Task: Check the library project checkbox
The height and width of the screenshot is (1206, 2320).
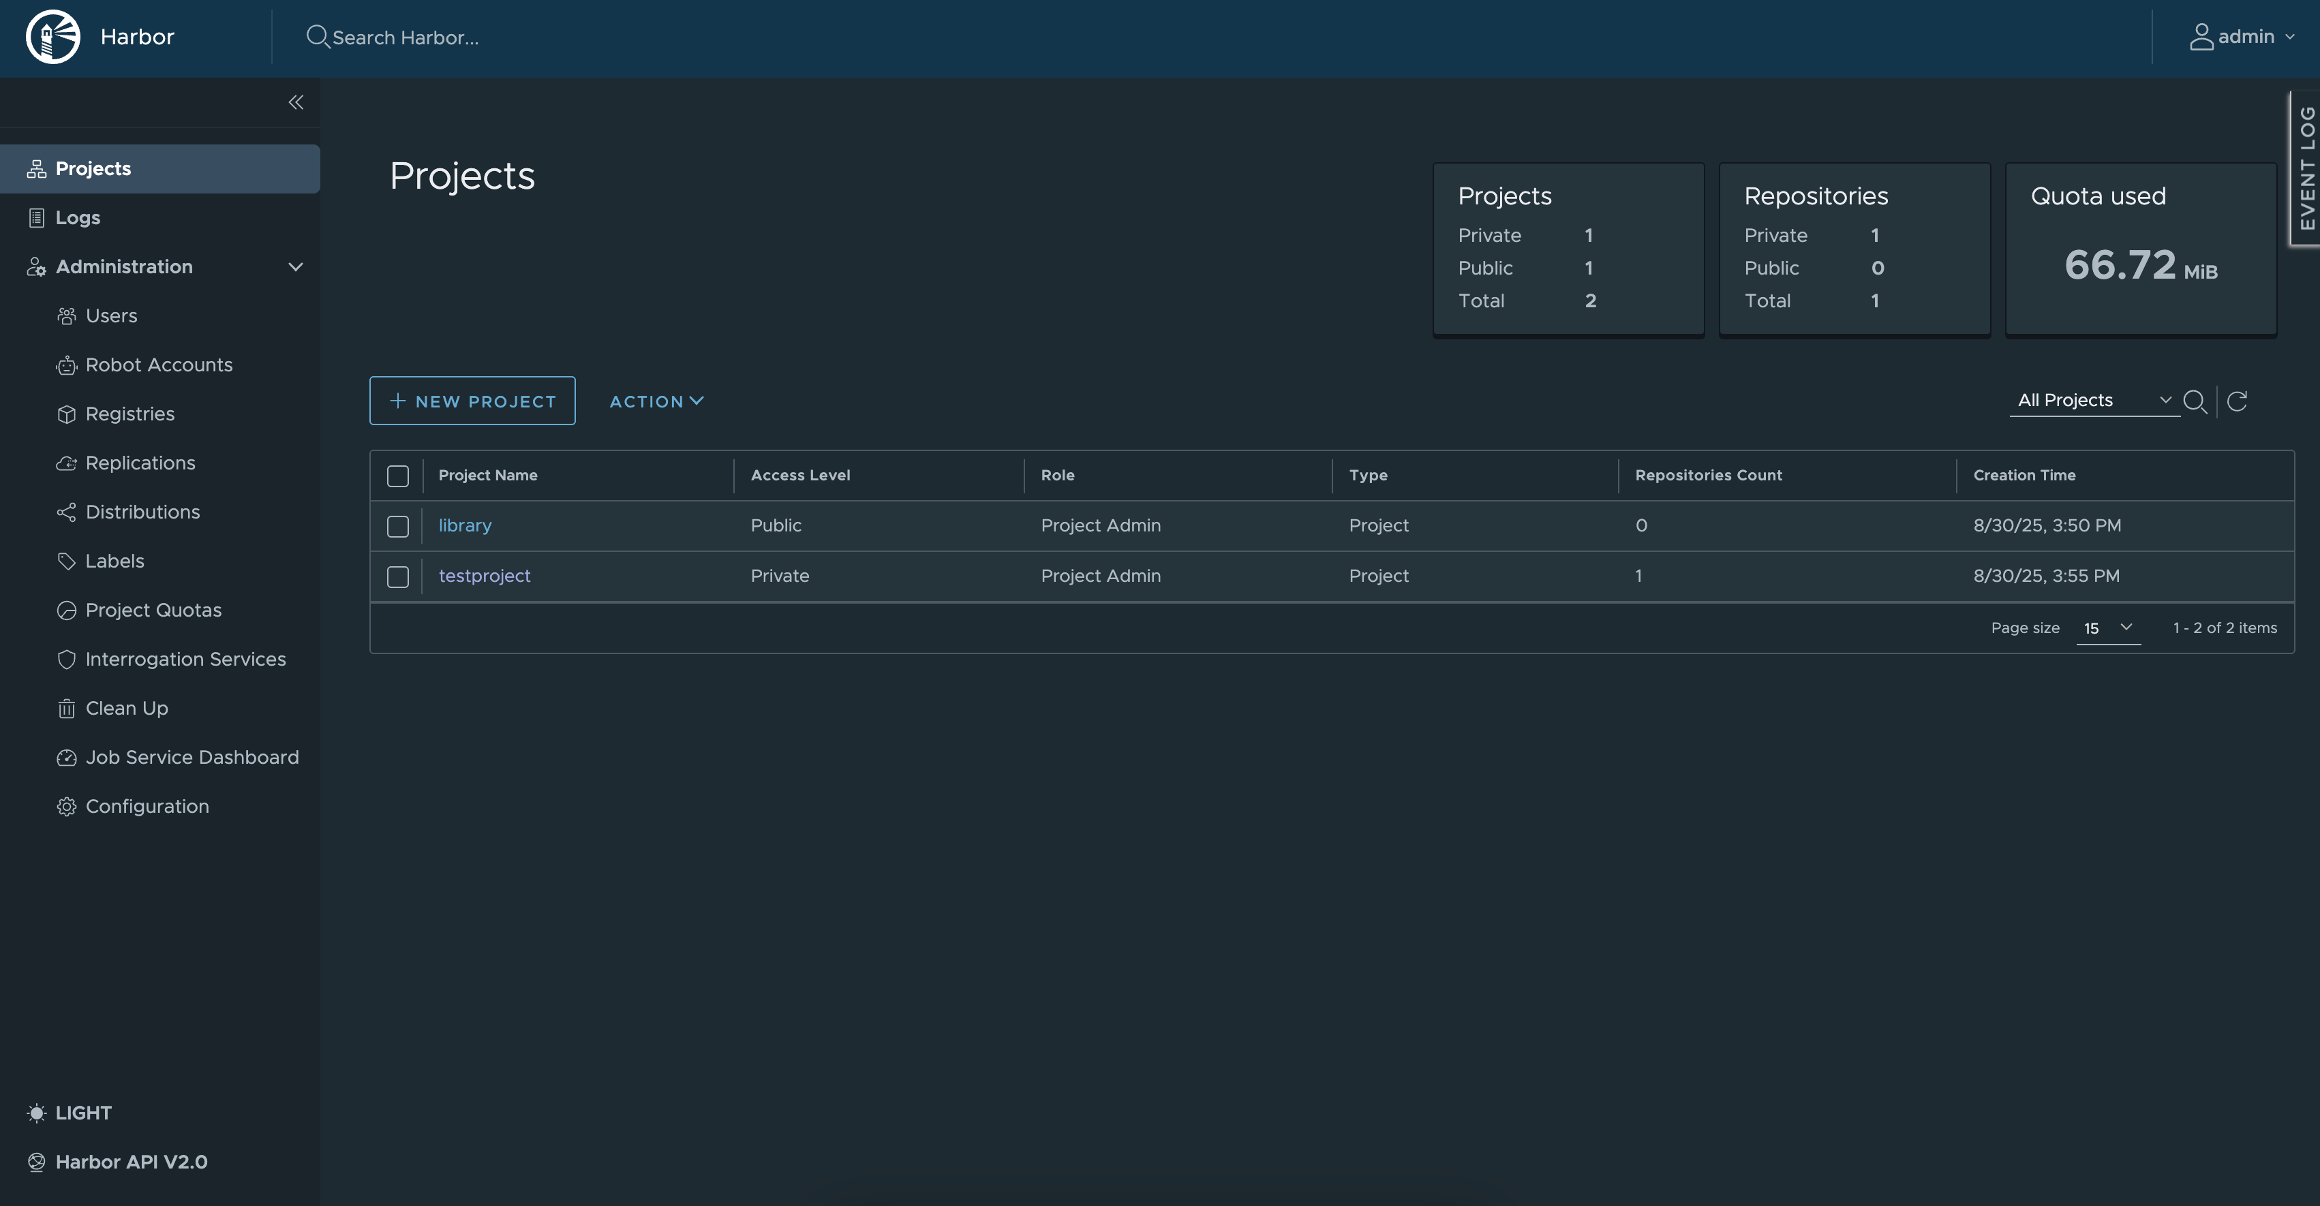Action: coord(398,526)
